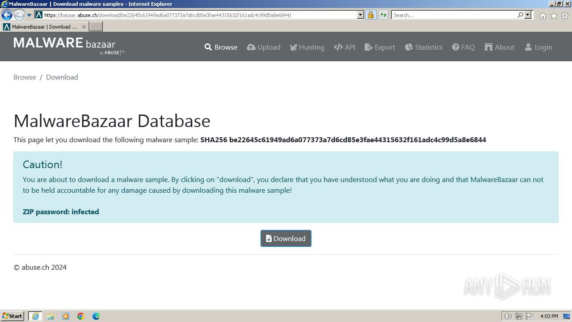
Task: Click the Browse breadcrumb link
Action: (x=25, y=77)
